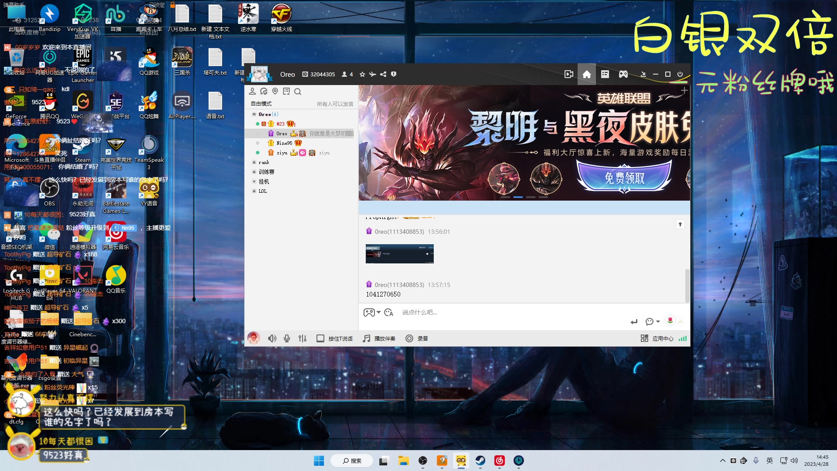Open the chat bubble dropdown arrow

coord(658,321)
